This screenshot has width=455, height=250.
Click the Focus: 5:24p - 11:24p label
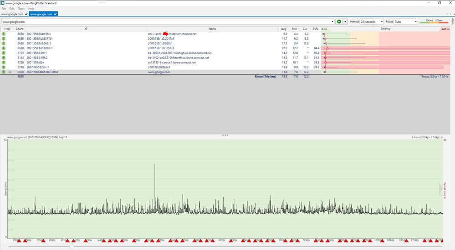click(x=435, y=77)
